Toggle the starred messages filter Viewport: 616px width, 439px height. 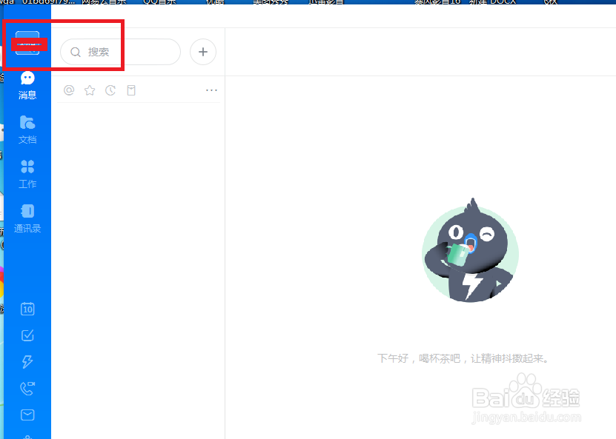click(90, 90)
